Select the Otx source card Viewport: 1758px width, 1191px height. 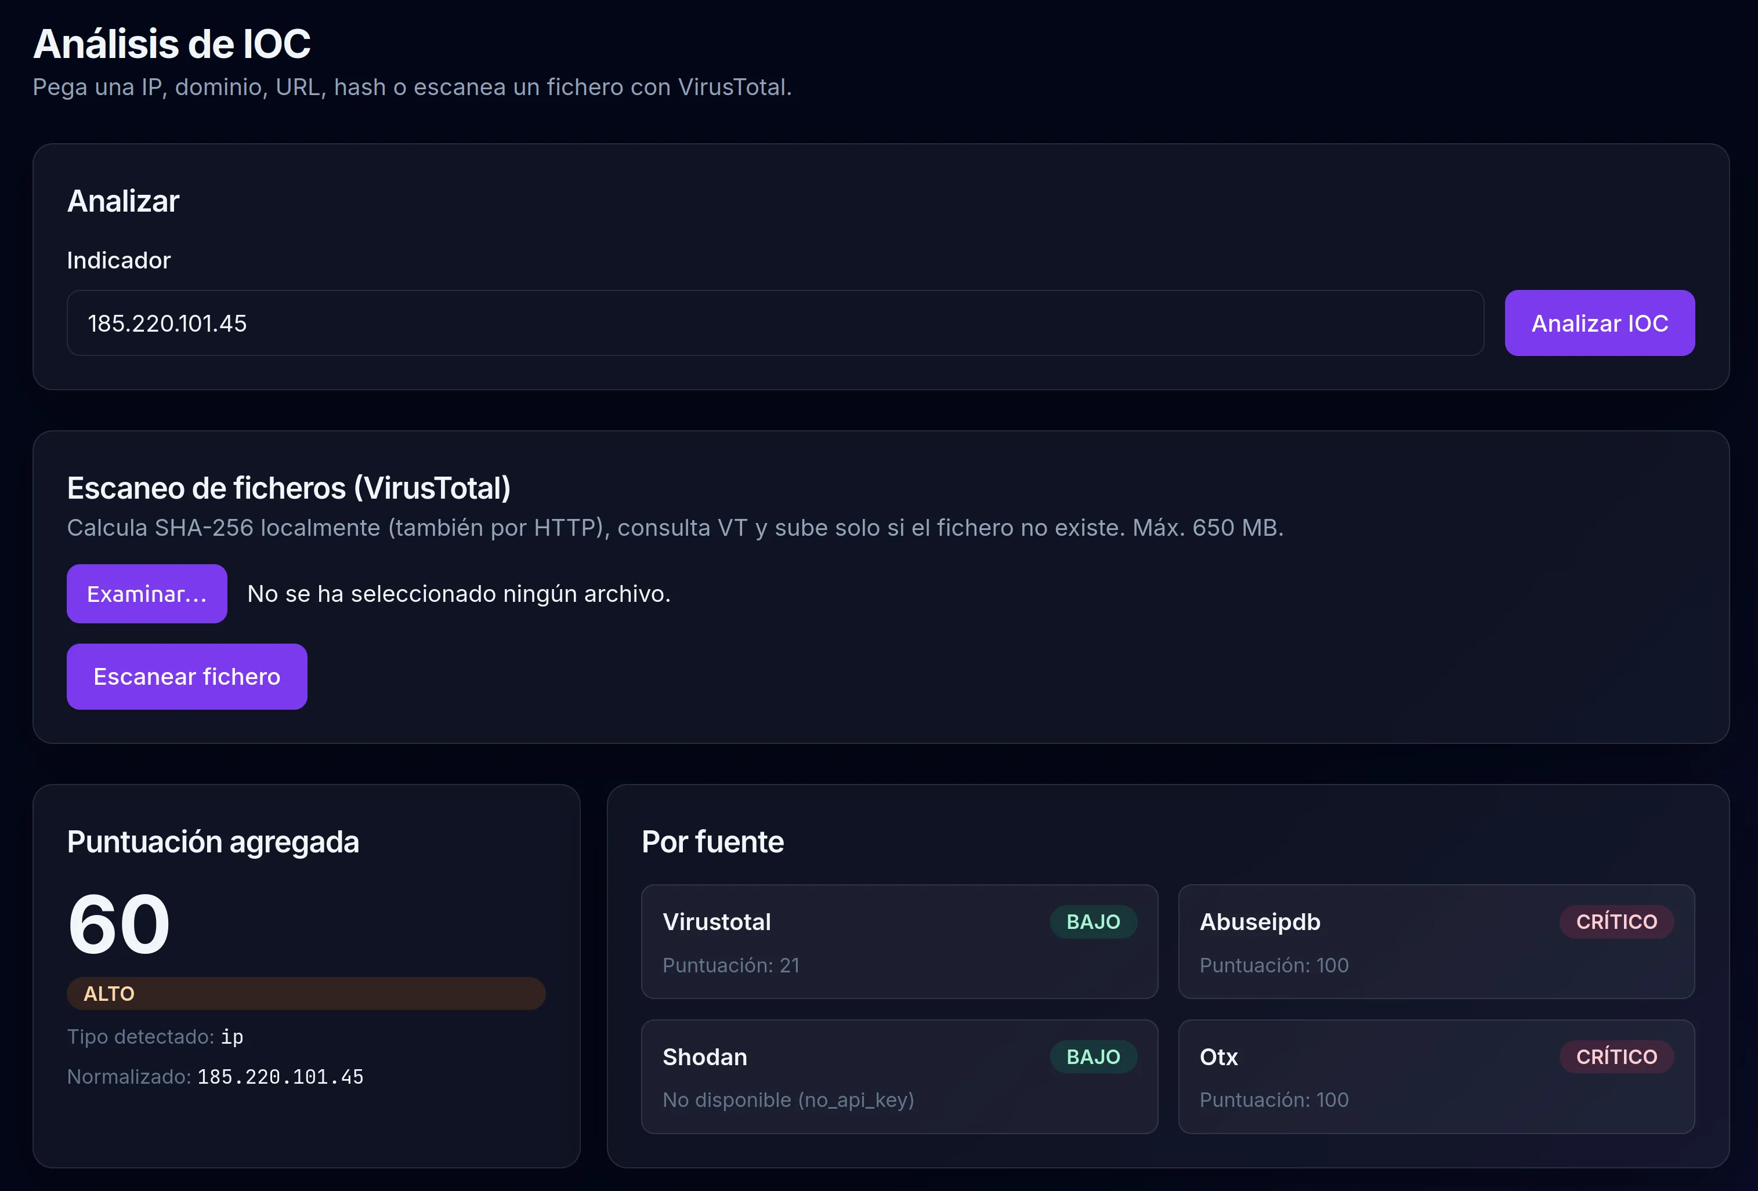coord(1437,1076)
